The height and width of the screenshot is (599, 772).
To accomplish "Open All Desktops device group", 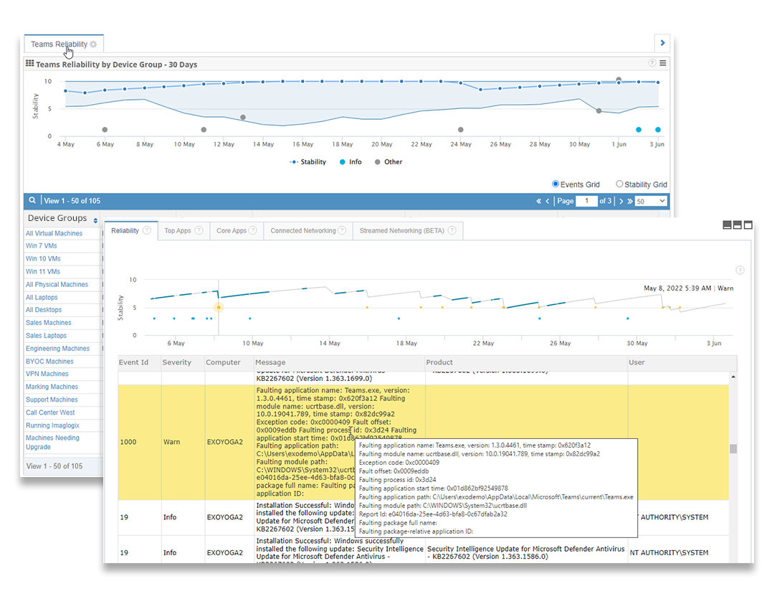I will pyautogui.click(x=44, y=310).
